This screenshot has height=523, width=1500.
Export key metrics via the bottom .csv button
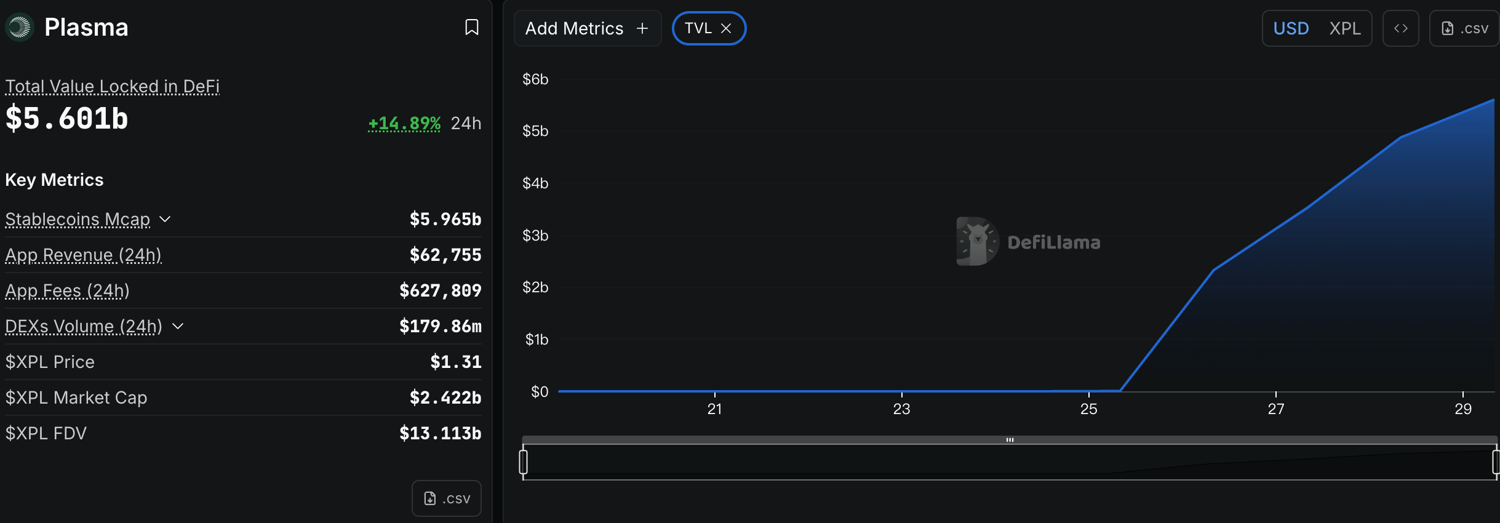tap(445, 498)
